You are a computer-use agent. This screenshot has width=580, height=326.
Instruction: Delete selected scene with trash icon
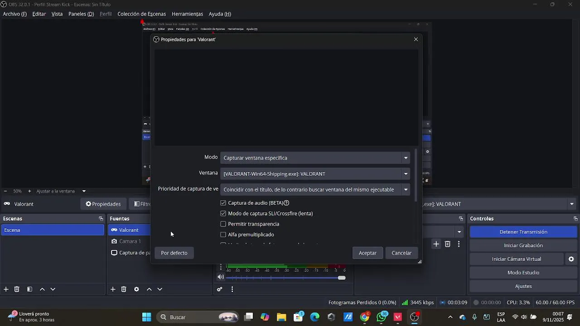coord(17,289)
